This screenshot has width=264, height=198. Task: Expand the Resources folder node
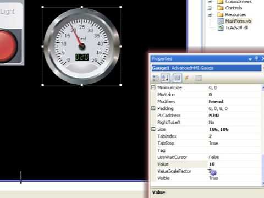coord(210,14)
